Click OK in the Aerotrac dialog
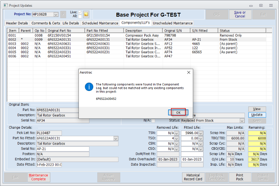279x186 pixels. click(x=178, y=112)
